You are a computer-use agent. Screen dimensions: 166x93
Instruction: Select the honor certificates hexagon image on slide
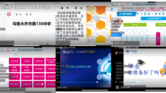coord(99,24)
